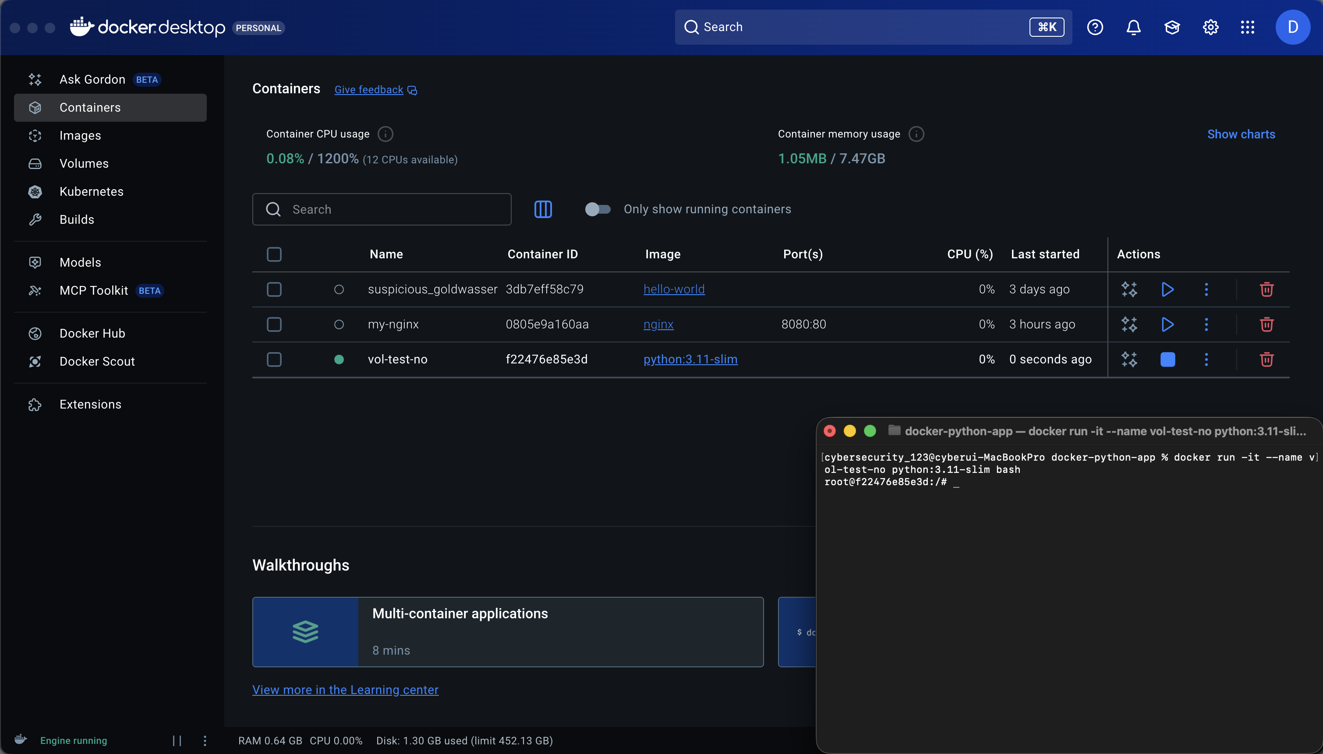Select the vol-test-no row checkbox
Image resolution: width=1323 pixels, height=754 pixels.
tap(274, 359)
